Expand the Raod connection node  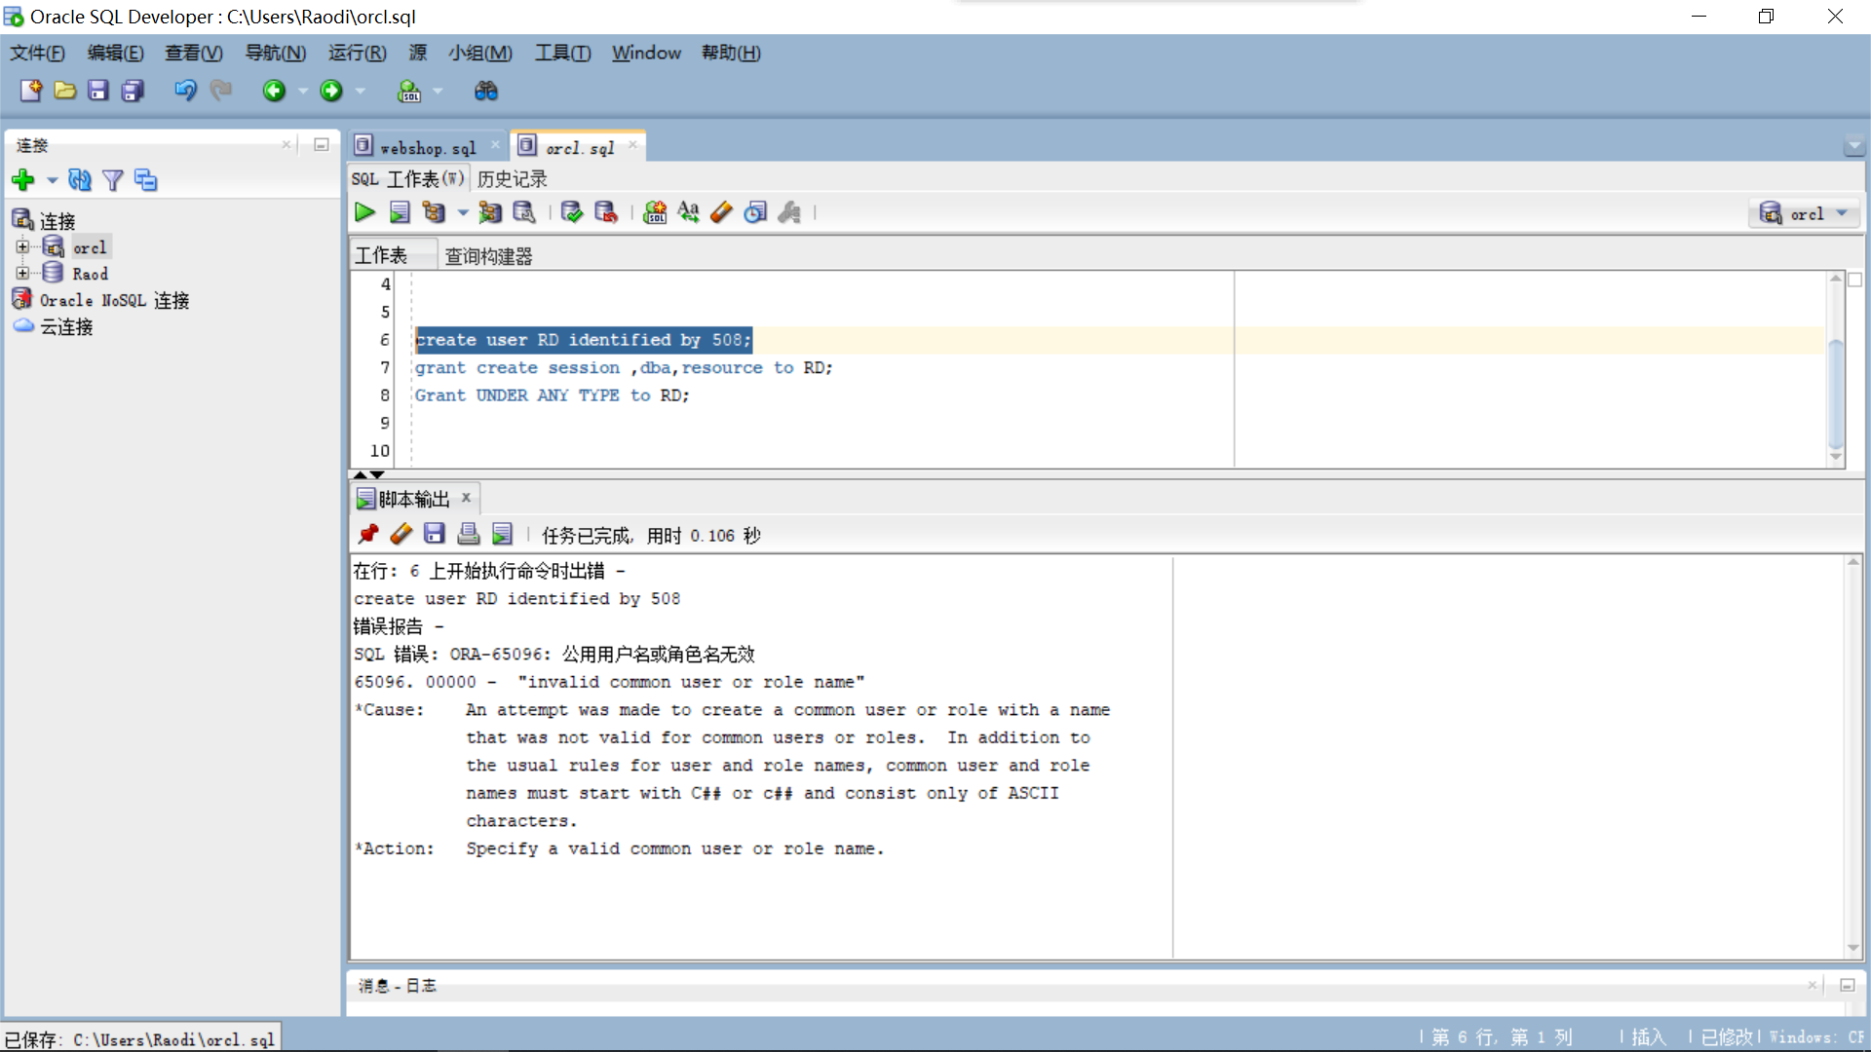pyautogui.click(x=22, y=273)
